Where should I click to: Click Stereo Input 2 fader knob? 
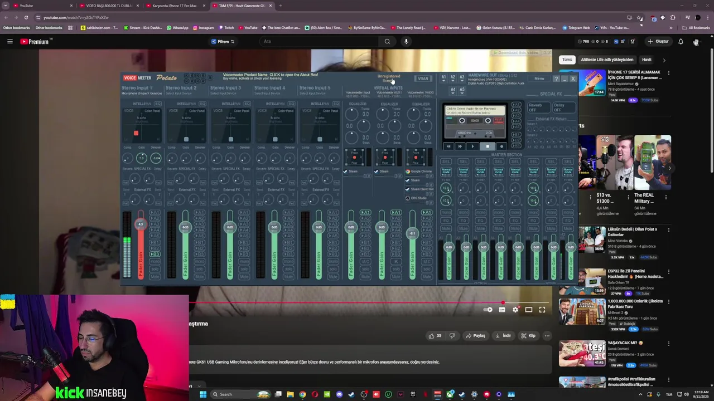(185, 227)
